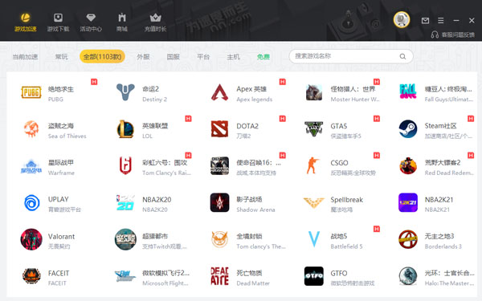The image size is (482, 301).
Task: Select the NBA2K20 game icon
Action: [125, 202]
